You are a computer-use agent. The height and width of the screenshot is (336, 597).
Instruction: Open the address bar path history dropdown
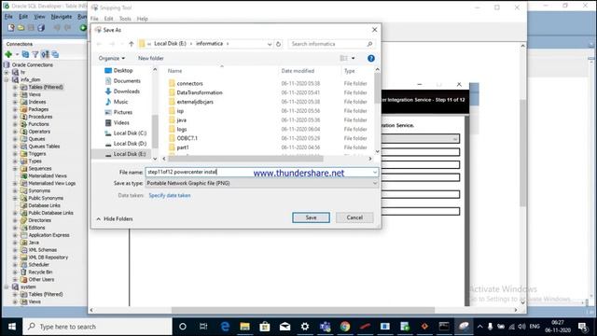270,44
